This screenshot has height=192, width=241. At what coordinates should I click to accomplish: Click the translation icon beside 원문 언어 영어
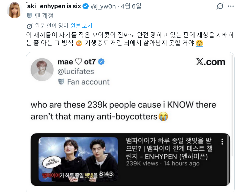pos(29,26)
